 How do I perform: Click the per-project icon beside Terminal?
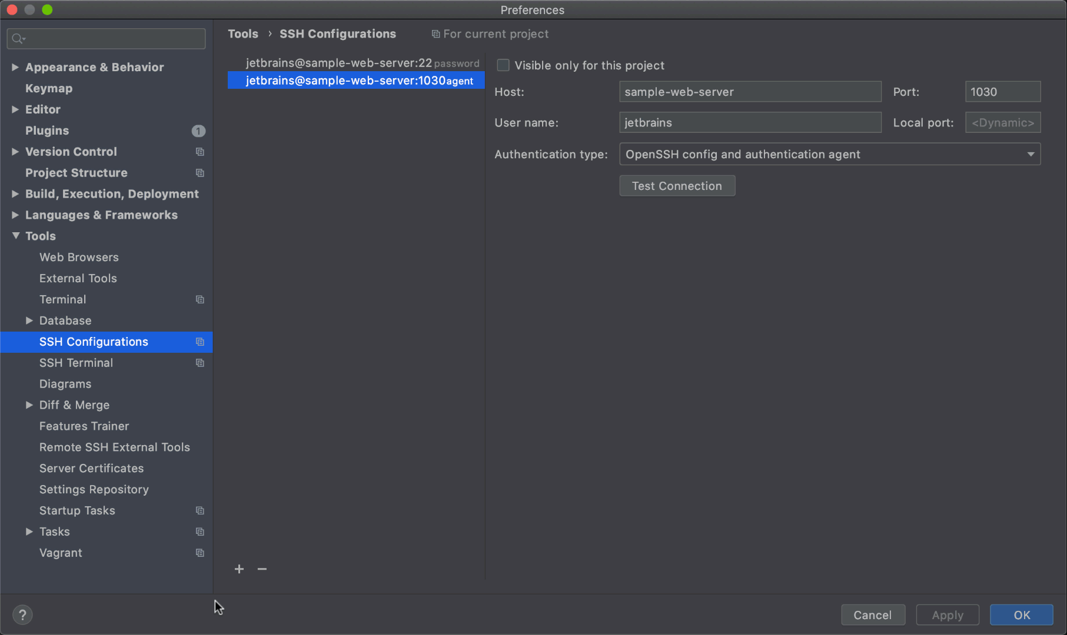(x=200, y=299)
